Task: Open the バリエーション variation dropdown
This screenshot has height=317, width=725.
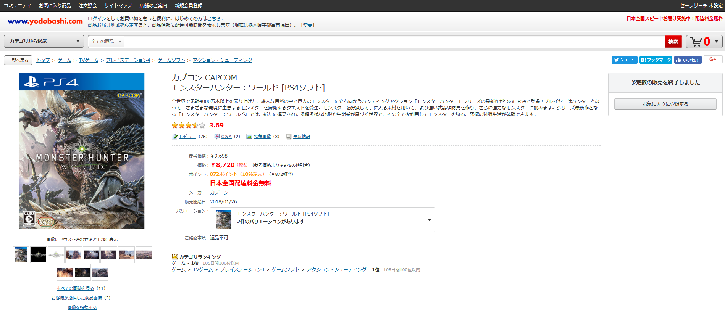Action: tap(323, 220)
